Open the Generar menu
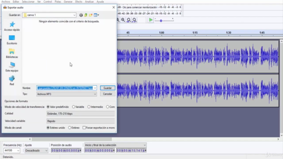283x159 pixels. [x=68, y=2]
